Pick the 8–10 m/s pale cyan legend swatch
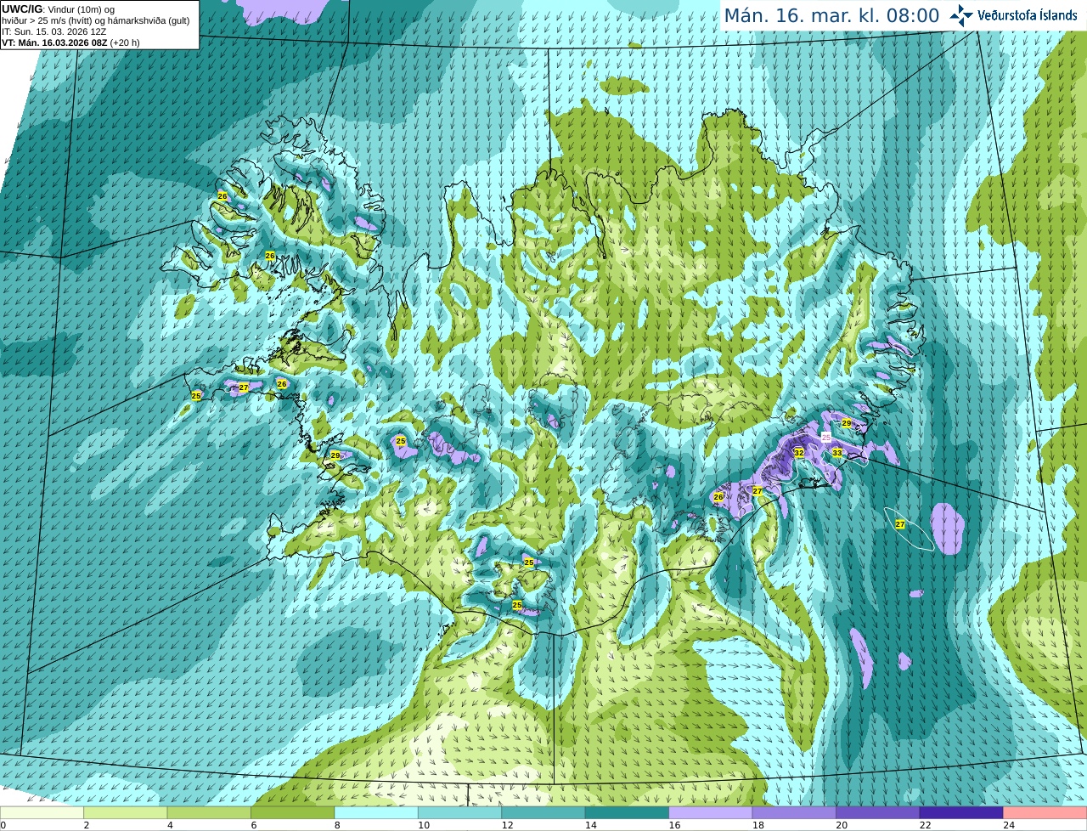The image size is (1087, 831). pyautogui.click(x=376, y=812)
